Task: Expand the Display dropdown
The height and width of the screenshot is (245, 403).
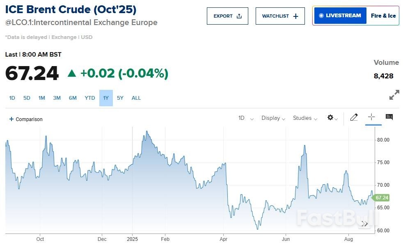Action: click(273, 118)
